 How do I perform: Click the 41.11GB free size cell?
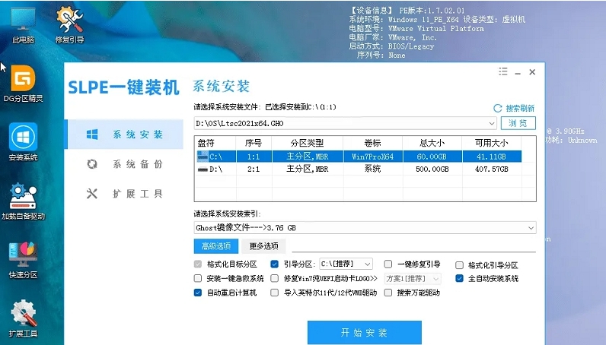pyautogui.click(x=492, y=157)
